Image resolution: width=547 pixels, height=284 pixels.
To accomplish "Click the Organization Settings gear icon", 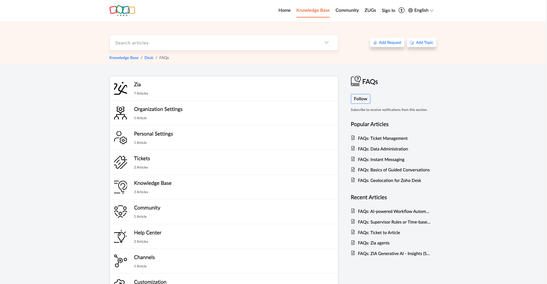I will click(x=120, y=113).
